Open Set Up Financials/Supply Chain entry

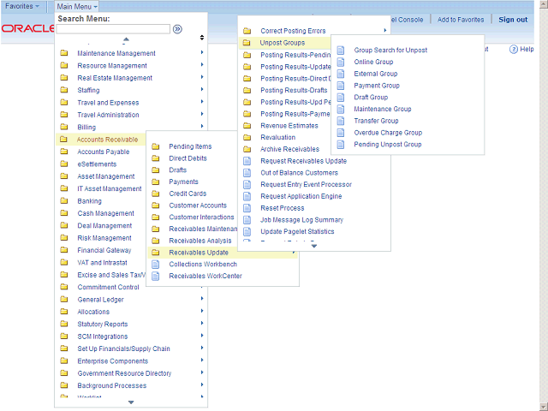tap(123, 348)
